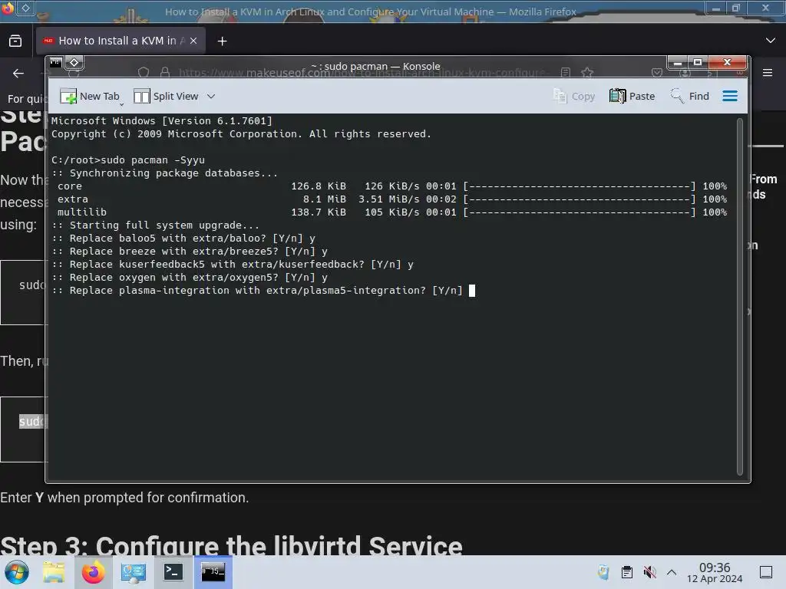This screenshot has height=589, width=786.
Task: Click the site lock icon in URL bar
Action: (x=165, y=73)
